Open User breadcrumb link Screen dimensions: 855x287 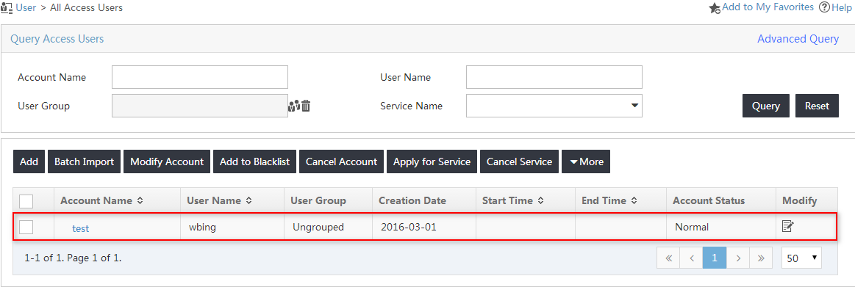pos(26,7)
